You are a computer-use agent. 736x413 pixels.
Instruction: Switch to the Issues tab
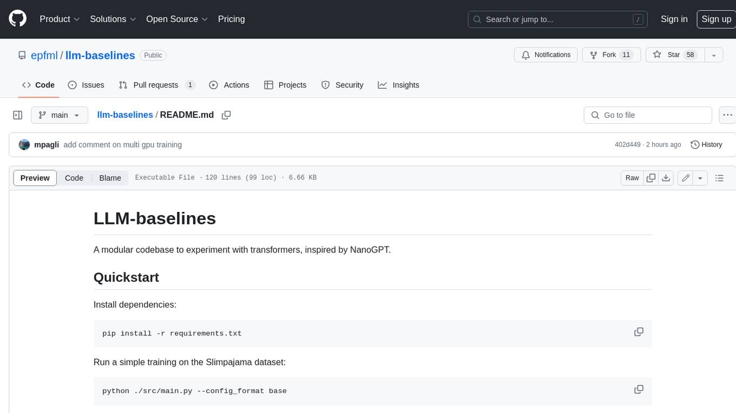click(x=86, y=85)
